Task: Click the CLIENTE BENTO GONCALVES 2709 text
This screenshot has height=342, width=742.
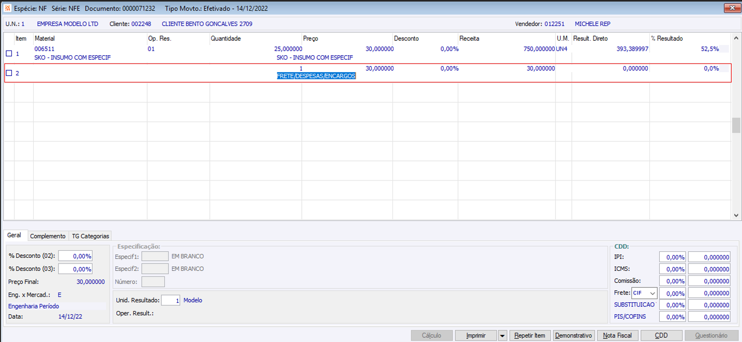Action: (x=207, y=24)
